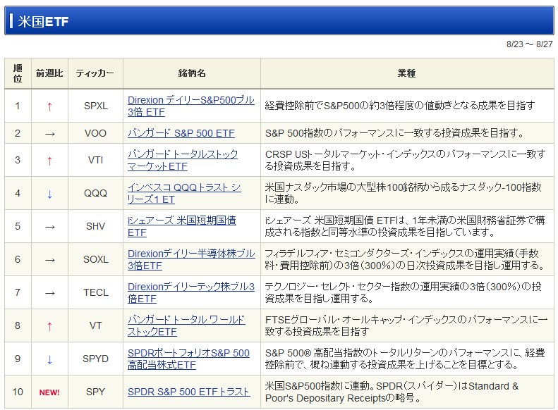Click the 8/23 ～ 8/27 date range

coord(530,44)
